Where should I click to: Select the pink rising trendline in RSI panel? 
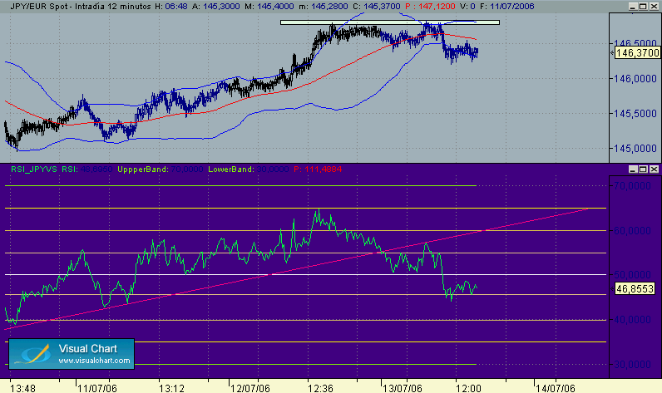(x=295, y=268)
